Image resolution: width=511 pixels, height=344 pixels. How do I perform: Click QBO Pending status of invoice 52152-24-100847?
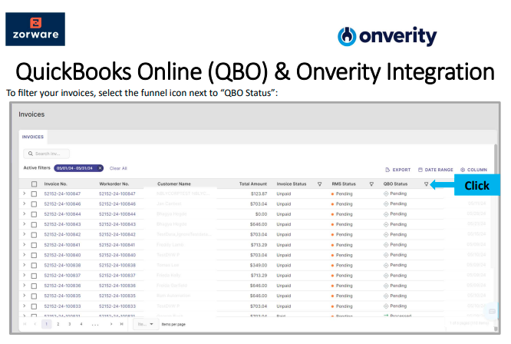click(x=395, y=194)
